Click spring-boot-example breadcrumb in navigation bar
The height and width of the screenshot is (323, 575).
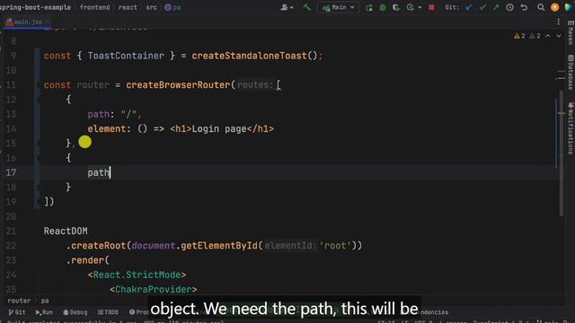click(35, 7)
